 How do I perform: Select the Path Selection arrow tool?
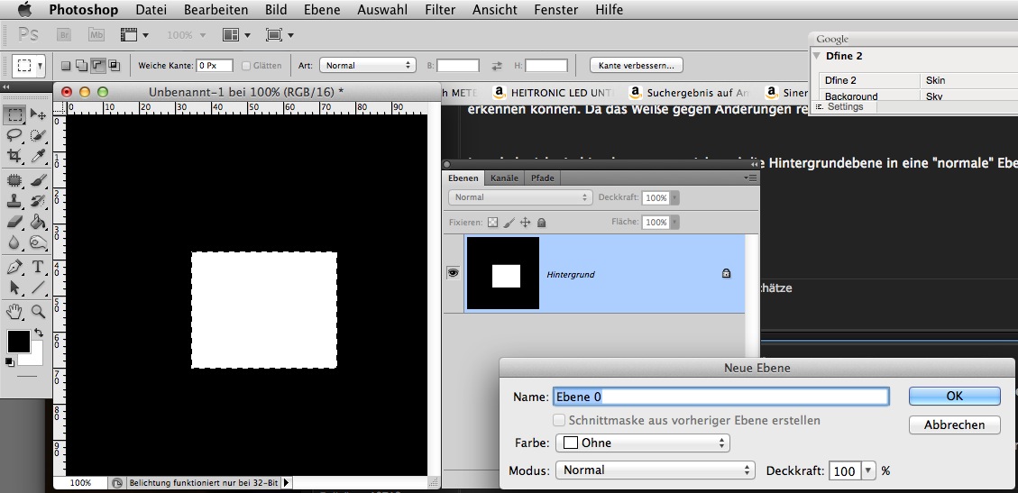click(x=14, y=288)
